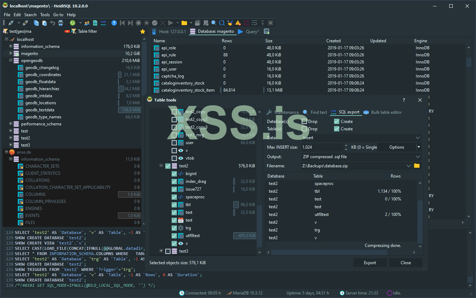Click the new query tab icon
The image size is (476, 298).
[x=267, y=31]
